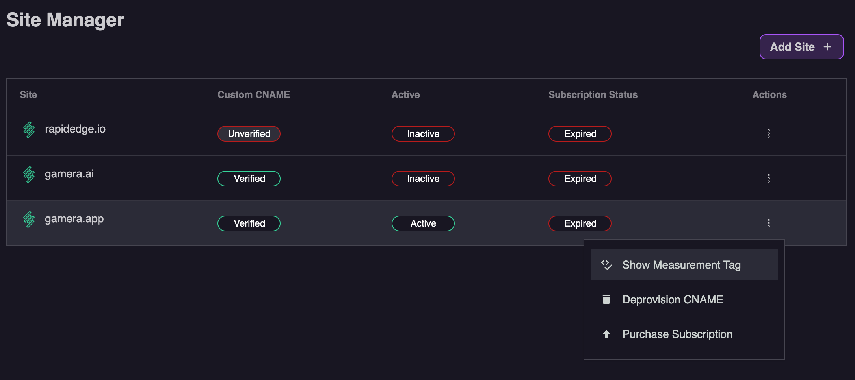Click the Unverified CNAME badge for rapidedge.io
855x380 pixels.
click(249, 133)
